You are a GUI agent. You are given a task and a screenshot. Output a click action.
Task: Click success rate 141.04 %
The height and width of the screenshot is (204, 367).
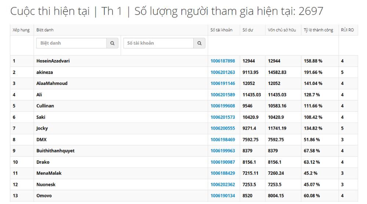[x=313, y=84]
